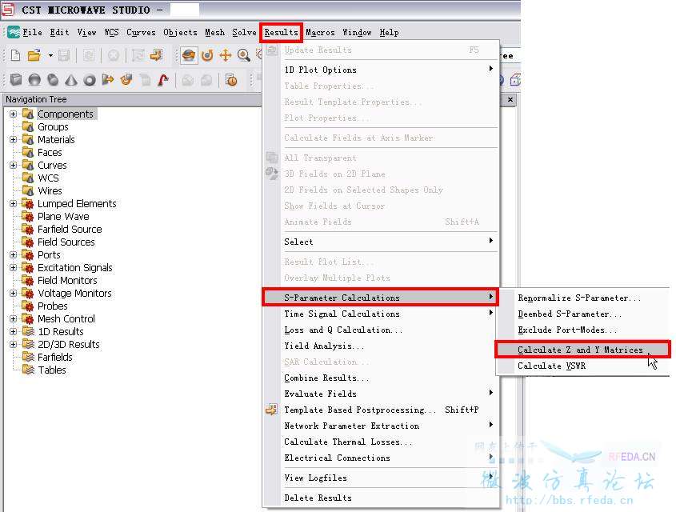Choose S-Parameter Calculations in Results menu
Viewport: 676px width, 512px height.
coord(380,298)
